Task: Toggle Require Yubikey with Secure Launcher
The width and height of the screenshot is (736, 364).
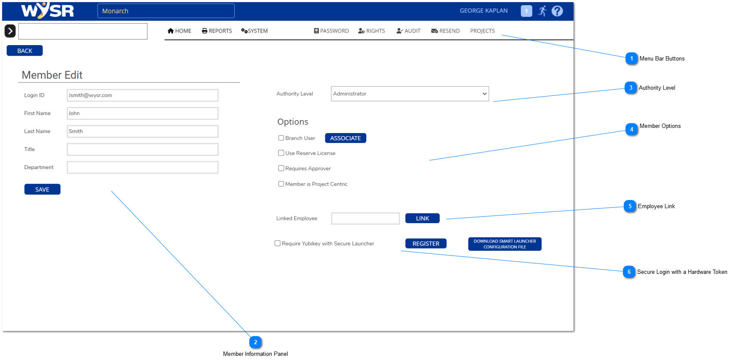Action: click(278, 243)
